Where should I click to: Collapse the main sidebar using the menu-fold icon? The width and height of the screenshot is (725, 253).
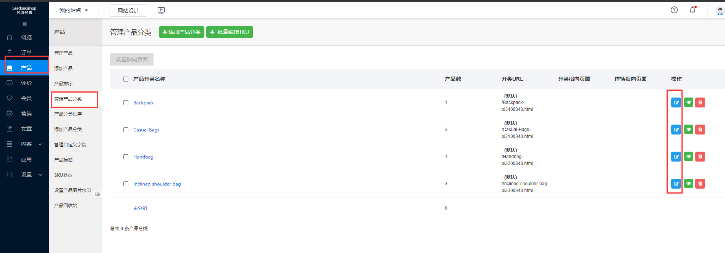point(24,24)
